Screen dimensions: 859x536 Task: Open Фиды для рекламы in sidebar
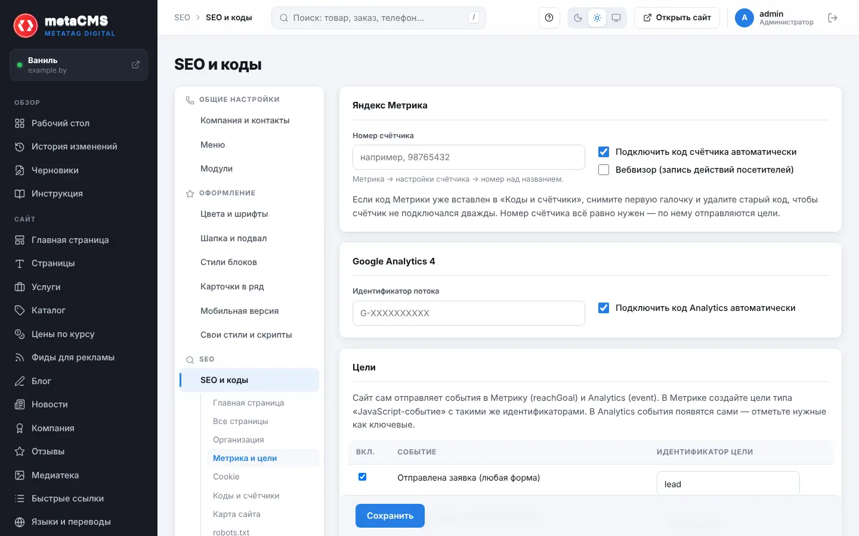click(79, 357)
